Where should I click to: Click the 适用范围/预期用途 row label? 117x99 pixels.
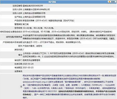coord(14,37)
